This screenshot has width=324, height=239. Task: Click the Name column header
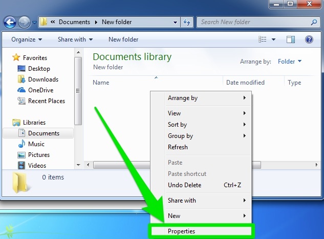101,83
